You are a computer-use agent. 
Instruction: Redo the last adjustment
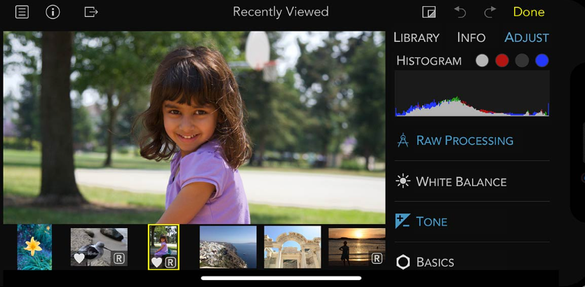pyautogui.click(x=490, y=12)
